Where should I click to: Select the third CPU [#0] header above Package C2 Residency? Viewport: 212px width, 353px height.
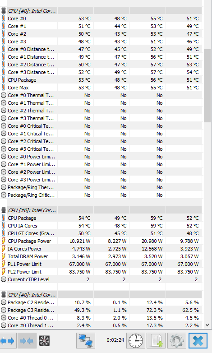coord(101,295)
